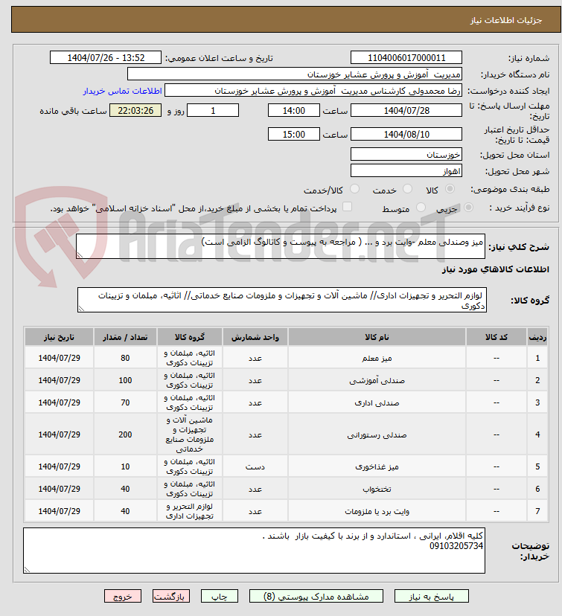Click quantity 100 for صندلی آموزشی
The height and width of the screenshot is (616, 562).
[125, 380]
